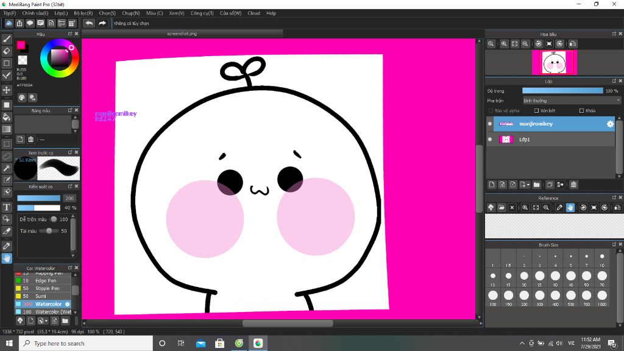This screenshot has height=351, width=624.
Task: Delete layer using trash icon in layer panel
Action: pyautogui.click(x=573, y=185)
